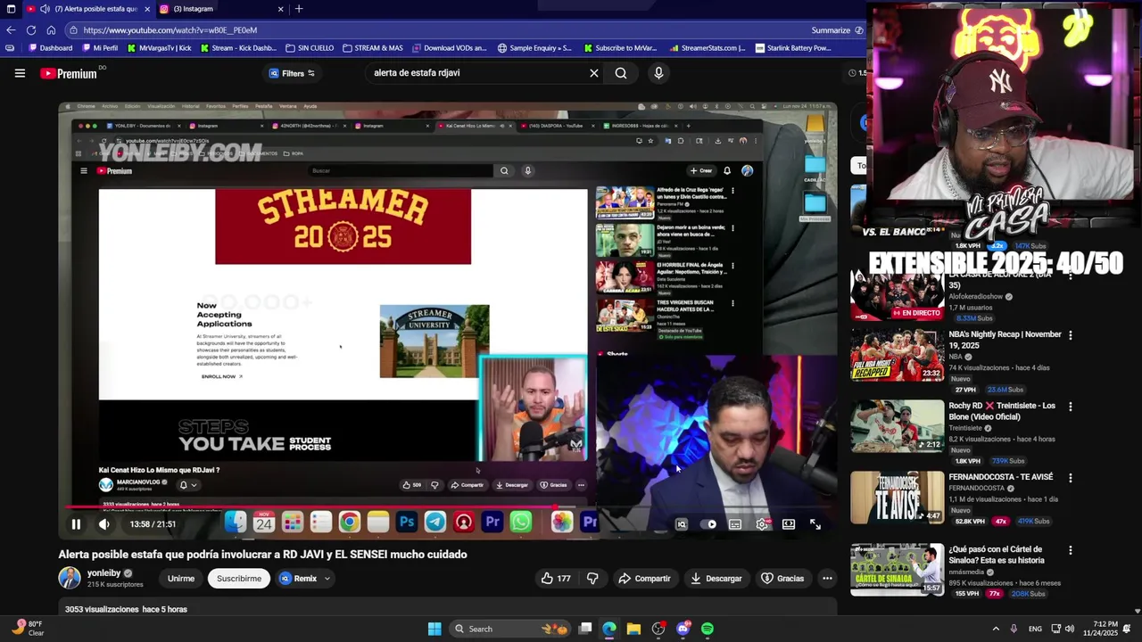Switch to the Instagram browser tab
The width and height of the screenshot is (1142, 642).
point(221,9)
